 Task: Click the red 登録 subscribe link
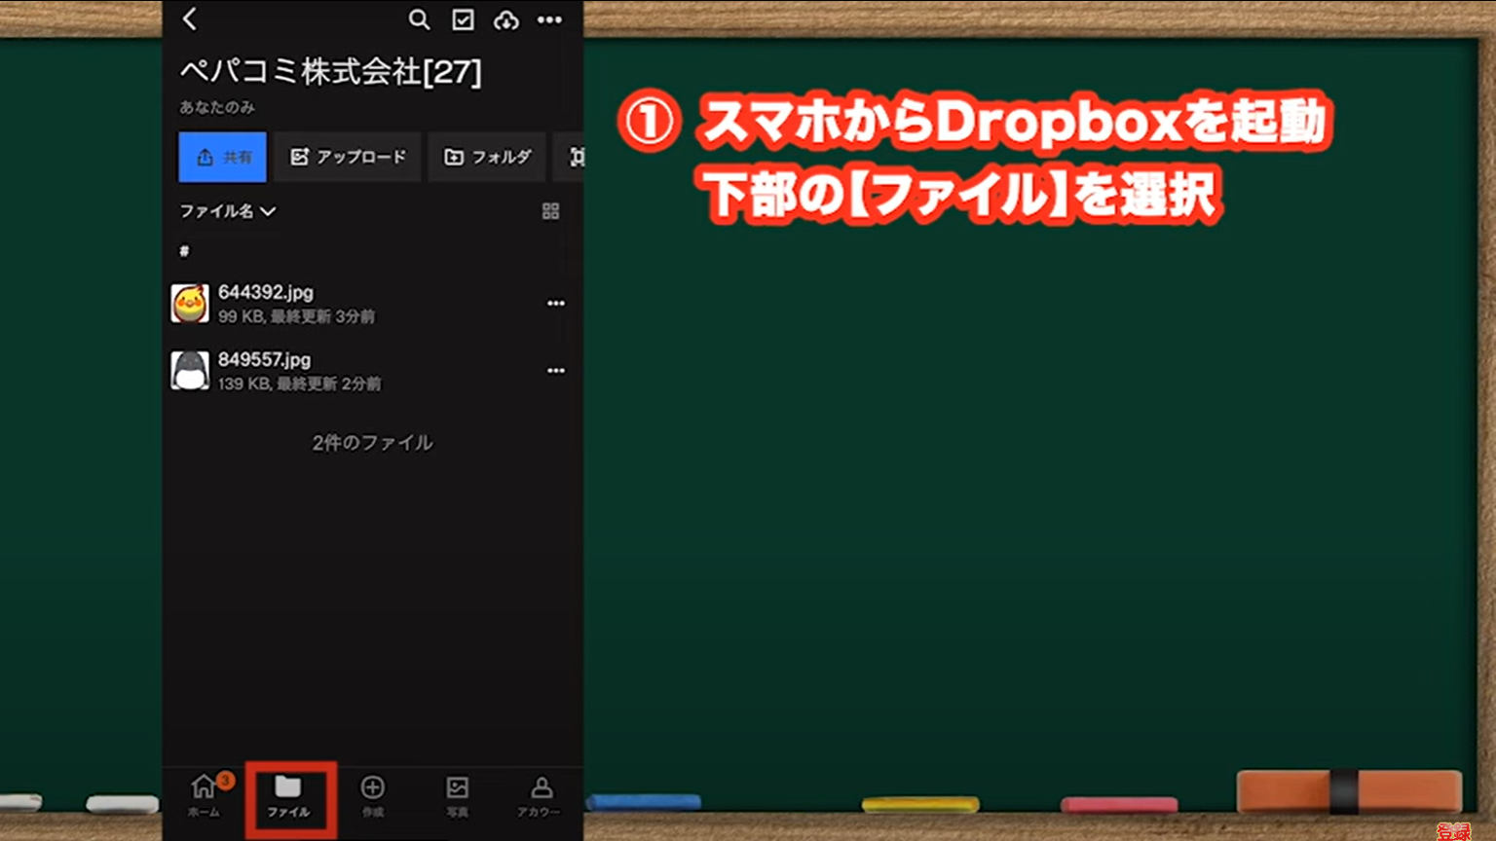1452,831
